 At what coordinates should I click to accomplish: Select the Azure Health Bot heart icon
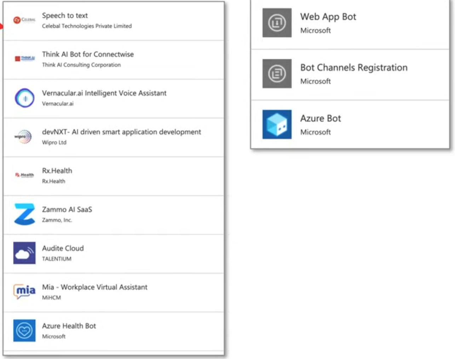[24, 330]
